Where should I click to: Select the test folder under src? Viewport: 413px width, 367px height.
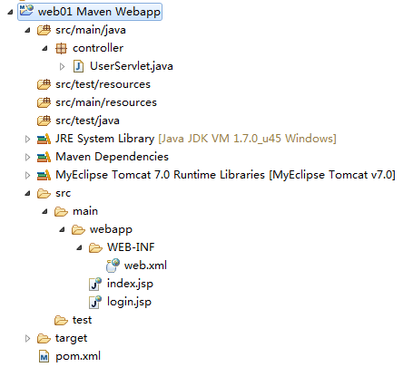(x=82, y=320)
